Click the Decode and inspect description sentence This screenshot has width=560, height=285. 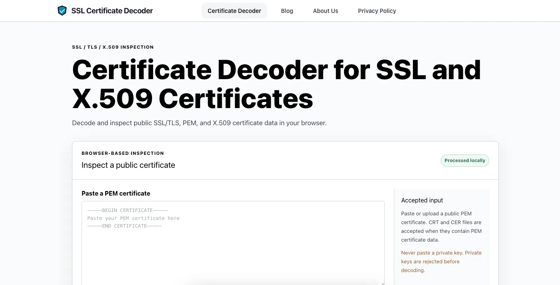199,123
